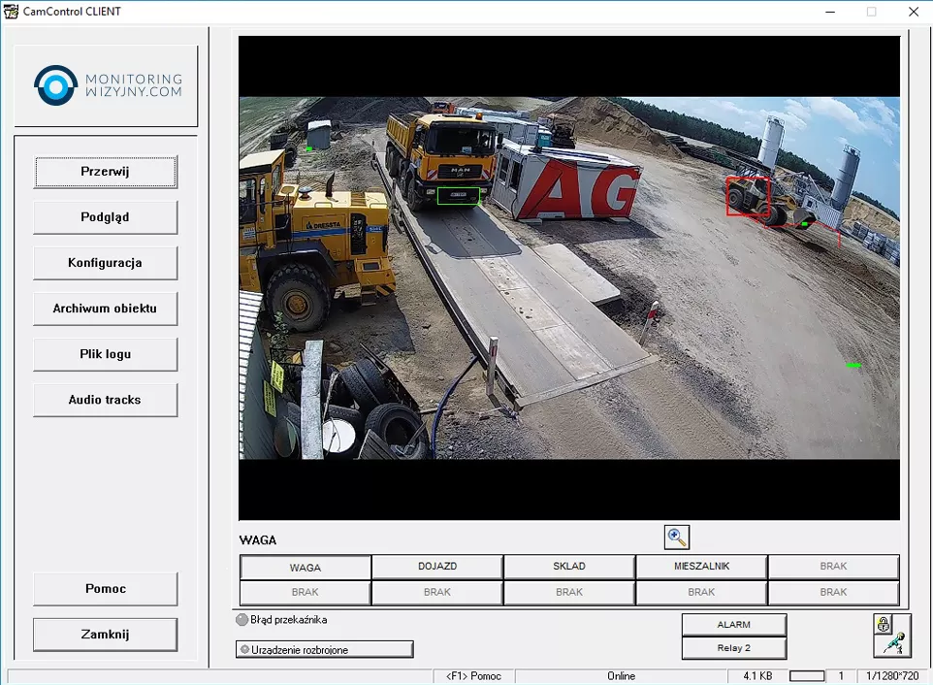Open Audio tracks

click(x=105, y=400)
